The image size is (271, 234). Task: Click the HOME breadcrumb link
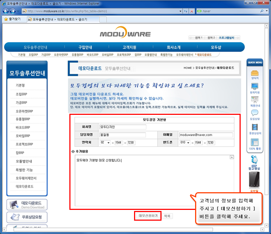188,68
